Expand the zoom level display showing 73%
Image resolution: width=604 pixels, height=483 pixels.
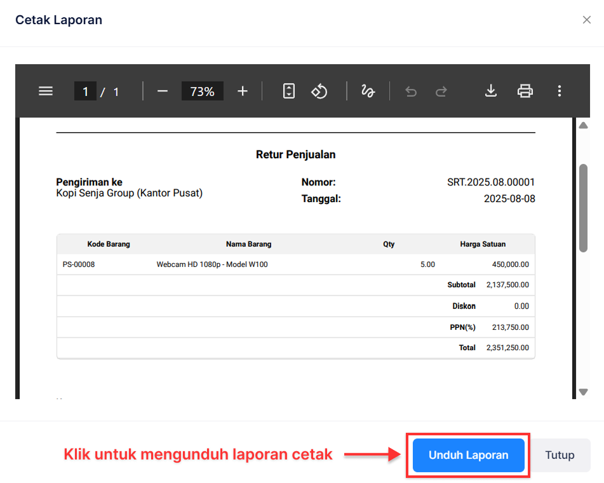(x=202, y=91)
